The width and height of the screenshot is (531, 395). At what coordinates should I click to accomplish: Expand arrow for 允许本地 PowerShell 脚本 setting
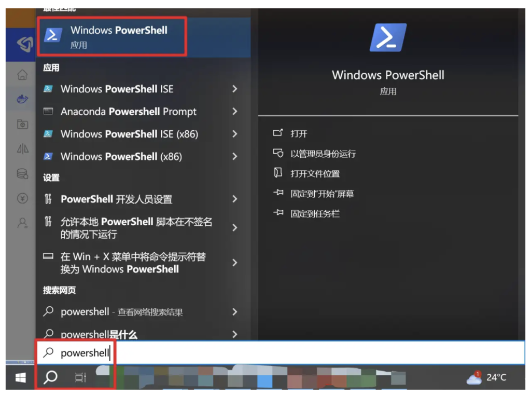235,228
